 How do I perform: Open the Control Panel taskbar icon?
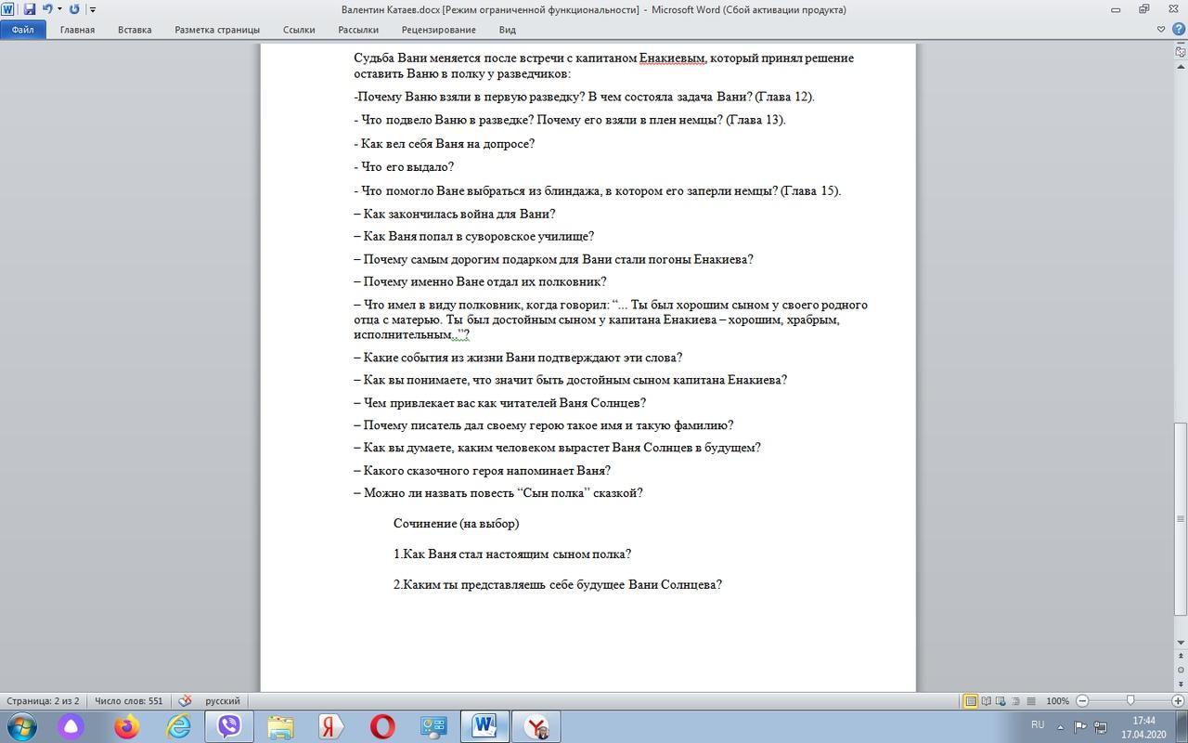click(x=433, y=726)
